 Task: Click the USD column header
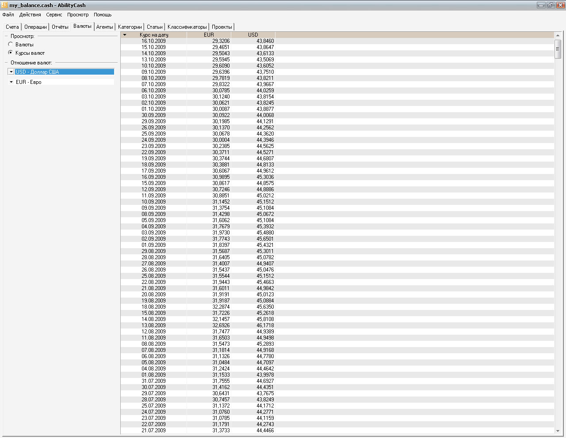pos(253,35)
